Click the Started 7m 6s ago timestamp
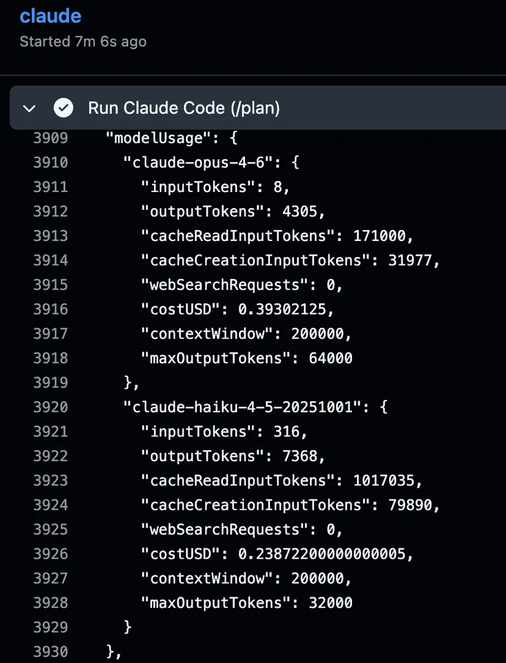The width and height of the screenshot is (506, 663). (83, 41)
